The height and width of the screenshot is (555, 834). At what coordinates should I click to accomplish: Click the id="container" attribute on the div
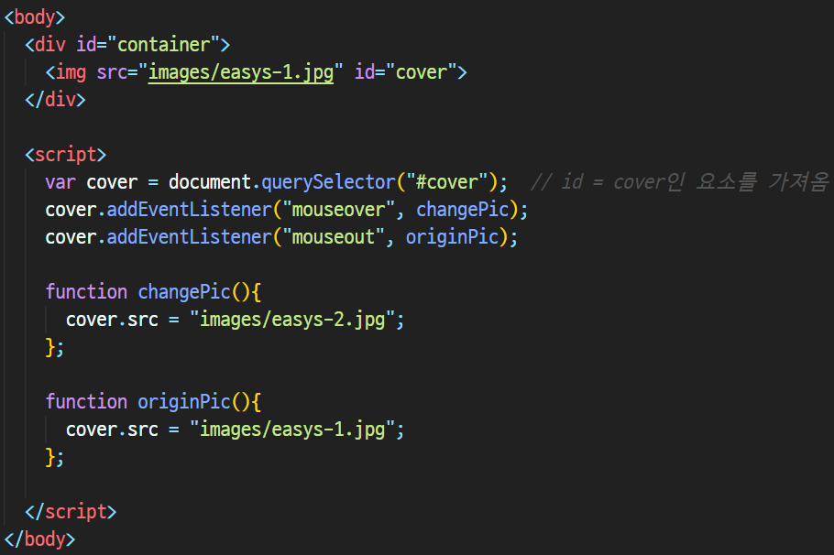pos(148,45)
